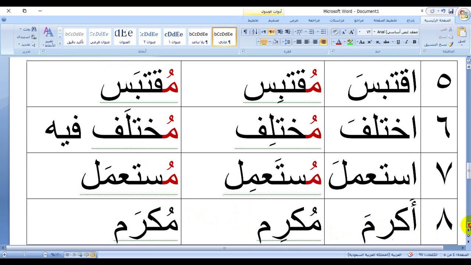
Task: Click the Decrease Indent icon
Action: click(x=288, y=32)
